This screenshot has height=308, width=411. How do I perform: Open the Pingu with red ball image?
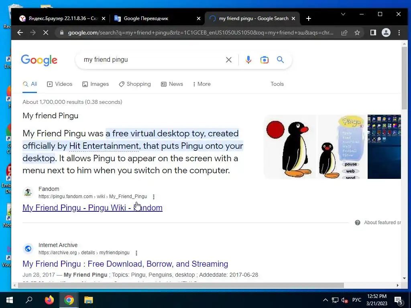290,147
